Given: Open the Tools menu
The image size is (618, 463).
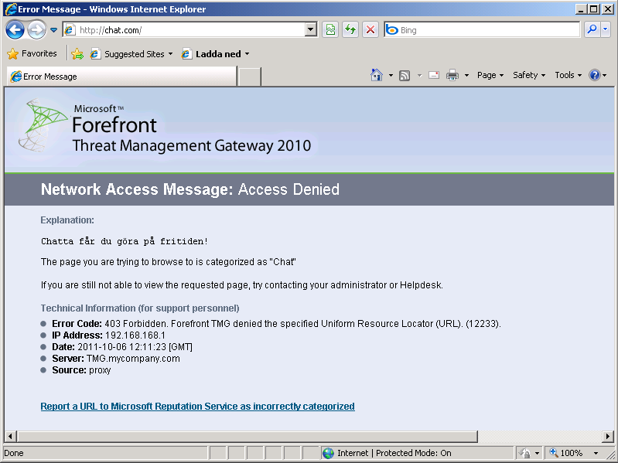Looking at the screenshot, I should click(x=568, y=75).
